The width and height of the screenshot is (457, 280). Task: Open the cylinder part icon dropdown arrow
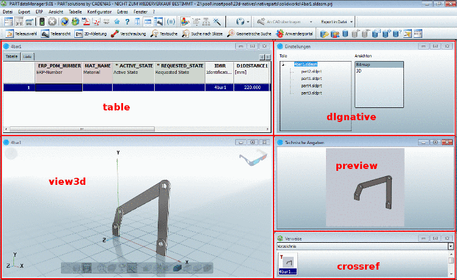[x=248, y=22]
